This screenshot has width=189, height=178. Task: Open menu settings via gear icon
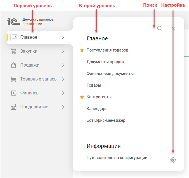173,160
